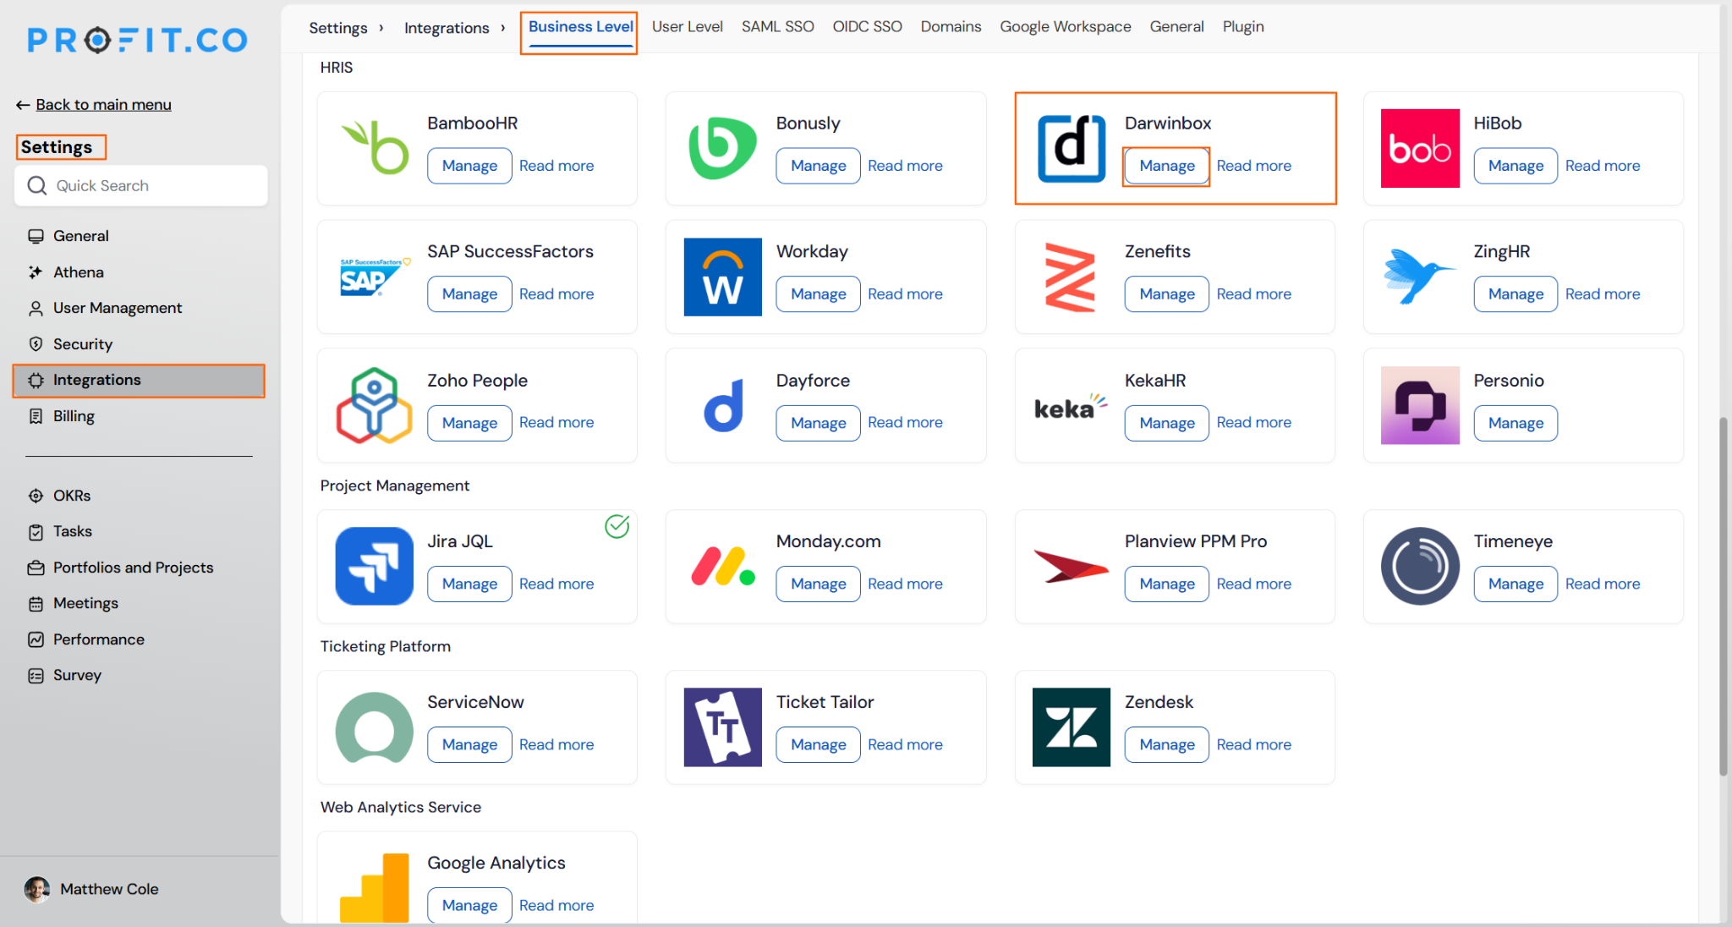Click the HiBob logo icon
The width and height of the screenshot is (1732, 927).
(x=1420, y=148)
